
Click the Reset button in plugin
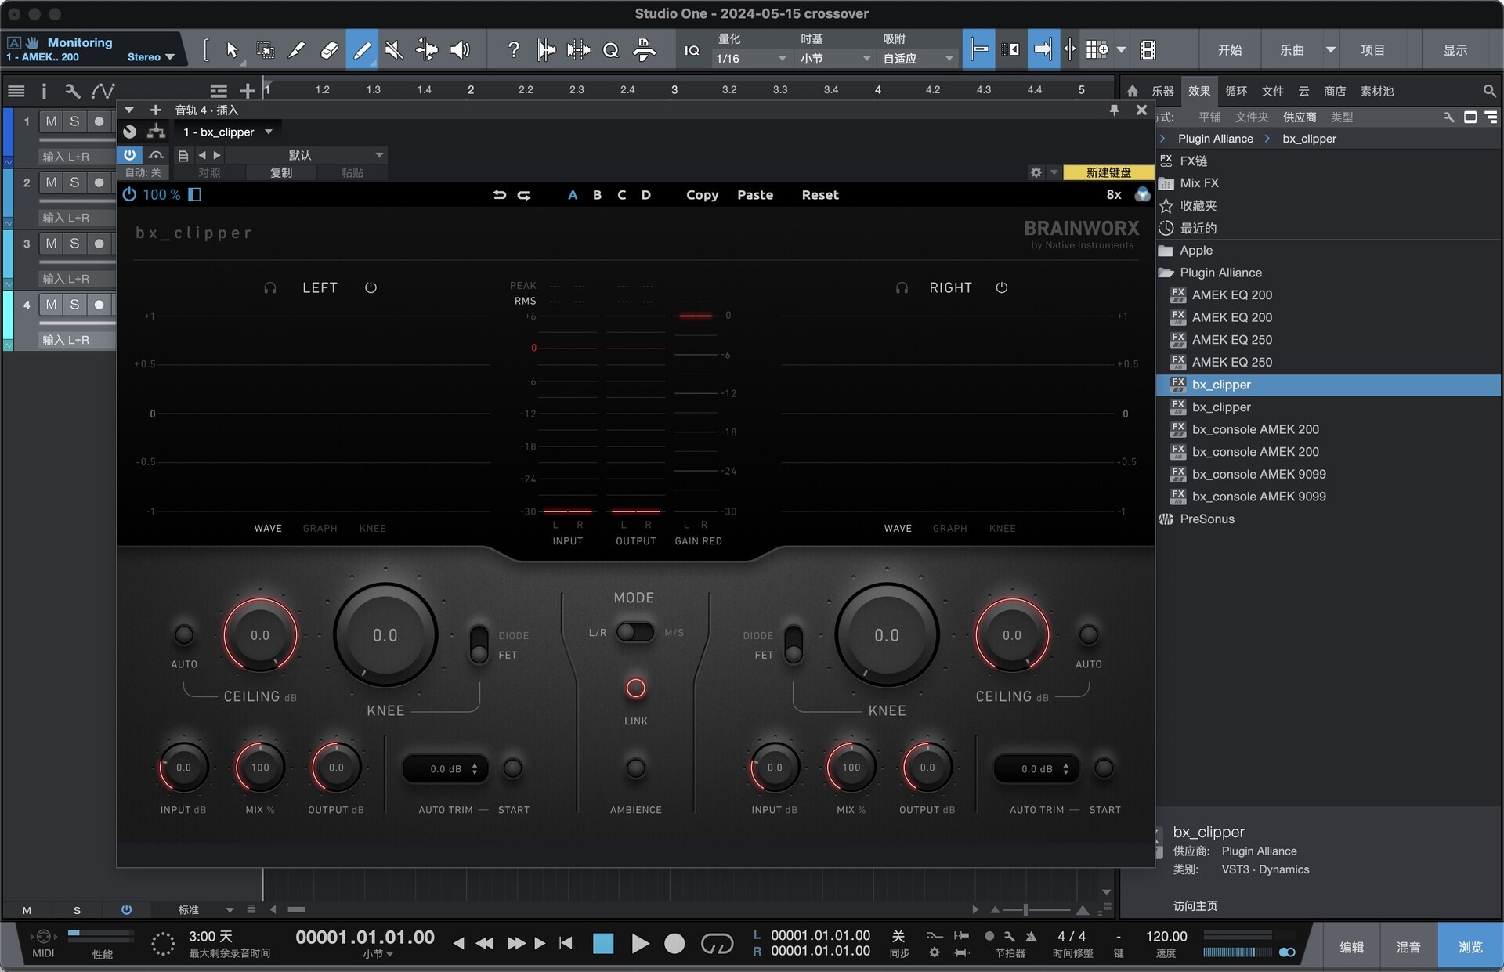pyautogui.click(x=820, y=195)
